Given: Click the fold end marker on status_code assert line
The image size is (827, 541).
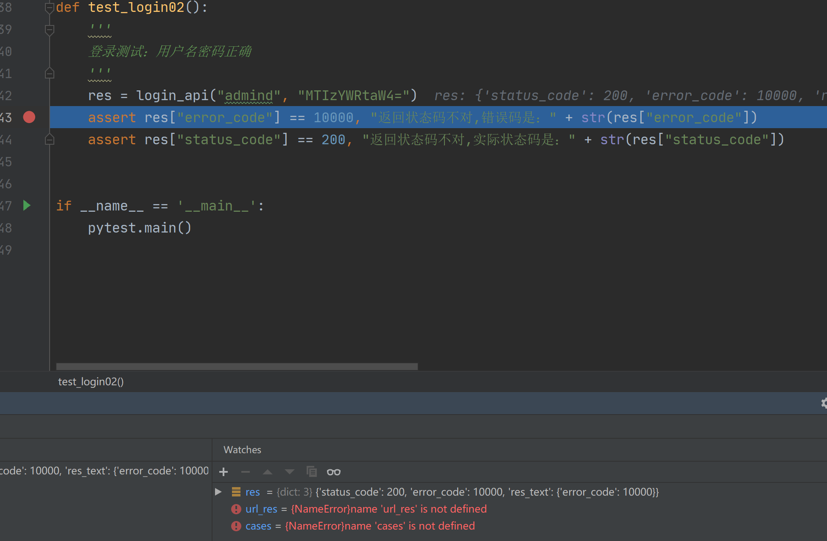Looking at the screenshot, I should point(50,140).
